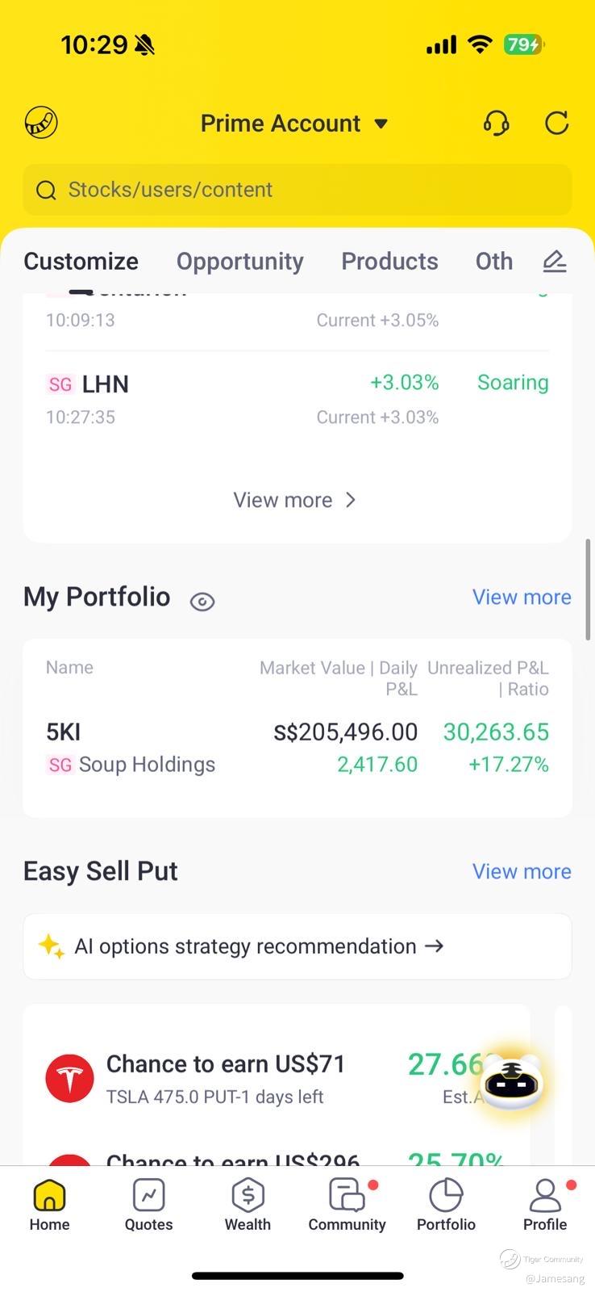Screen dimensions: 595x1292
Task: Switch to the Products tab
Action: [x=389, y=261]
